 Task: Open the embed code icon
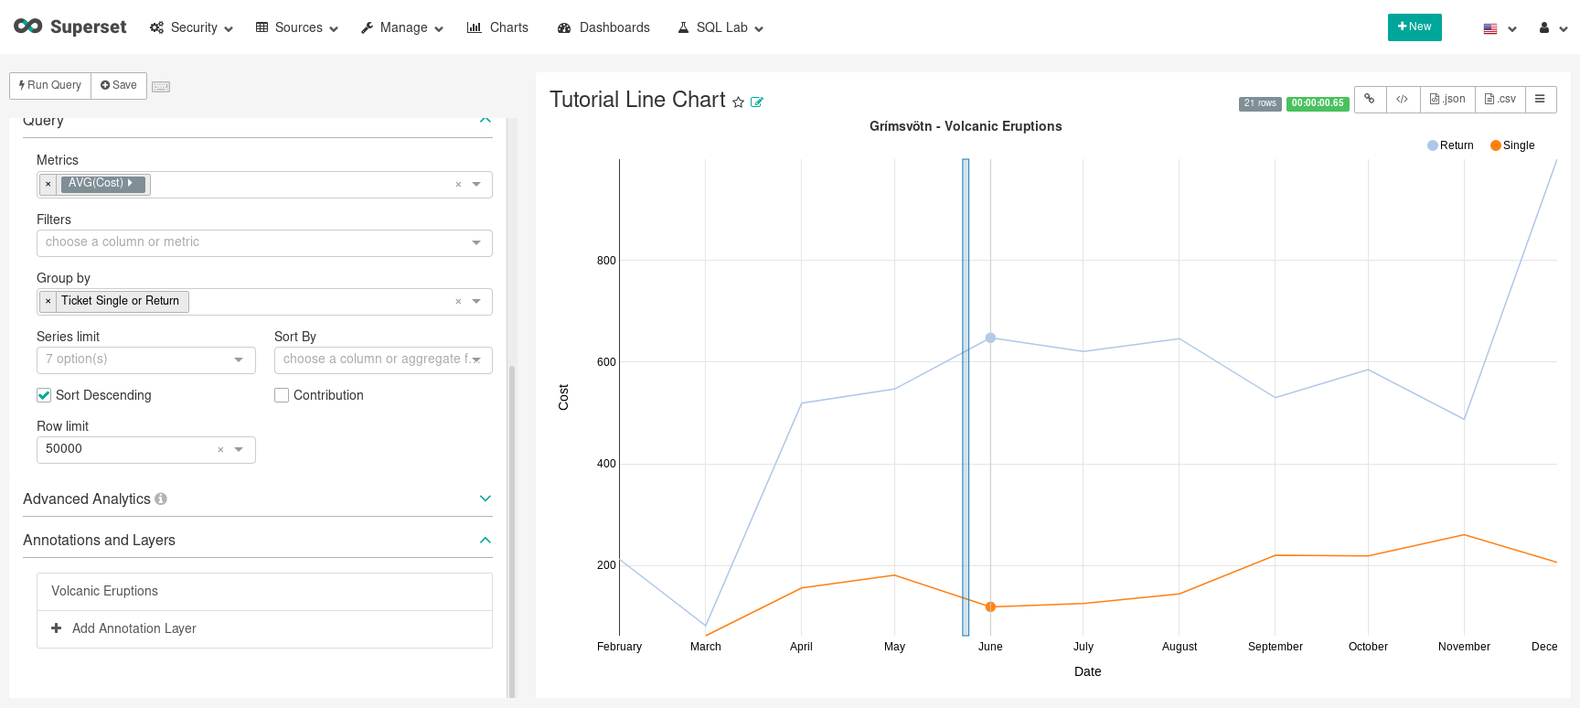pyautogui.click(x=1402, y=99)
